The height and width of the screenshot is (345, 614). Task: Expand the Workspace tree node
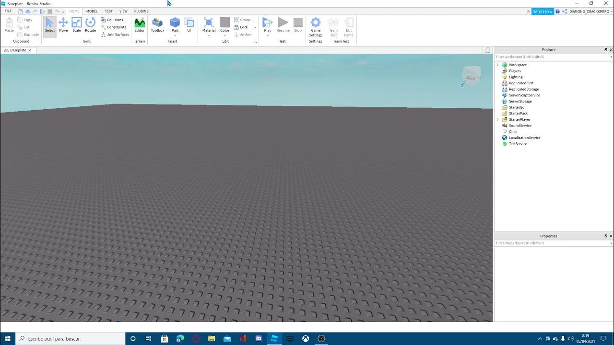(497, 65)
